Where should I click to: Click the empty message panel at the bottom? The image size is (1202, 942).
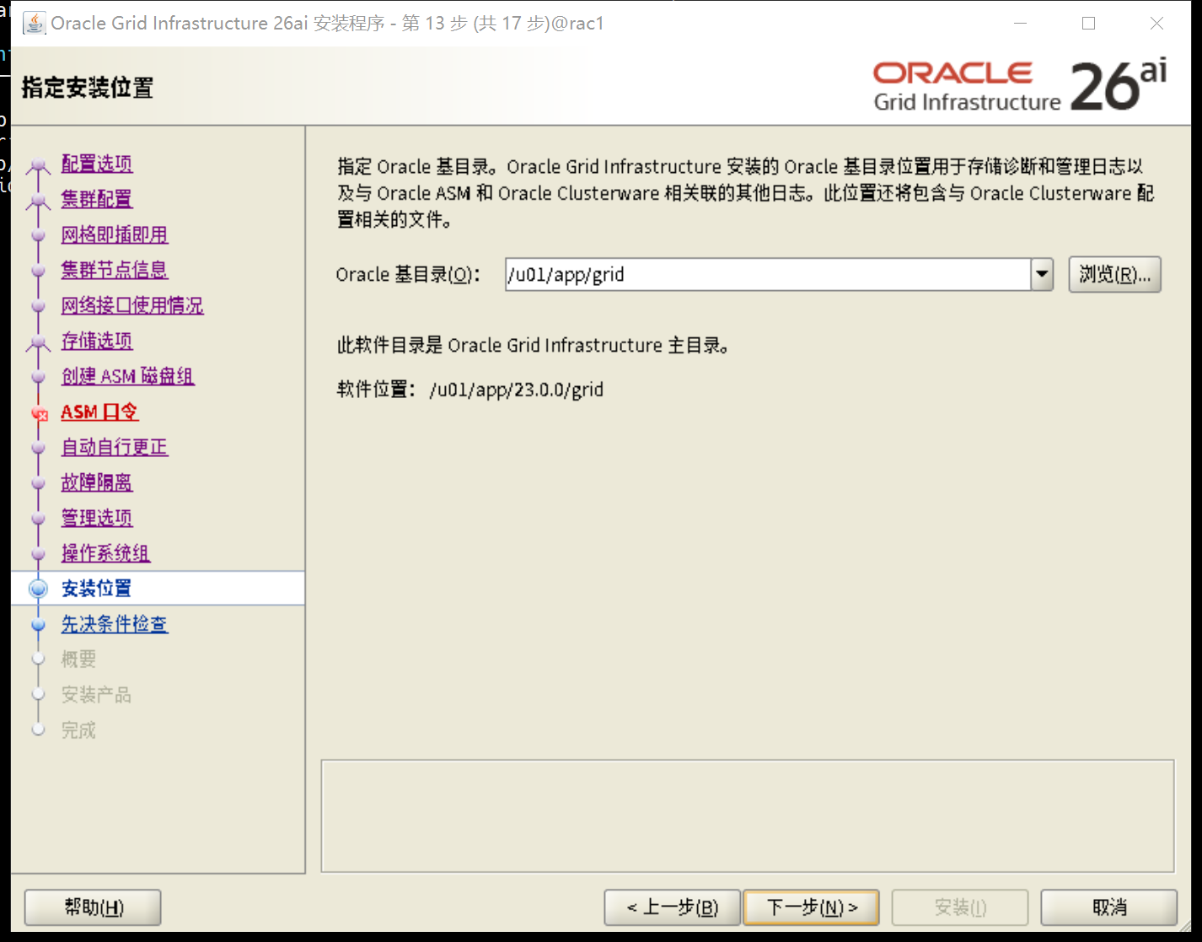point(748,816)
